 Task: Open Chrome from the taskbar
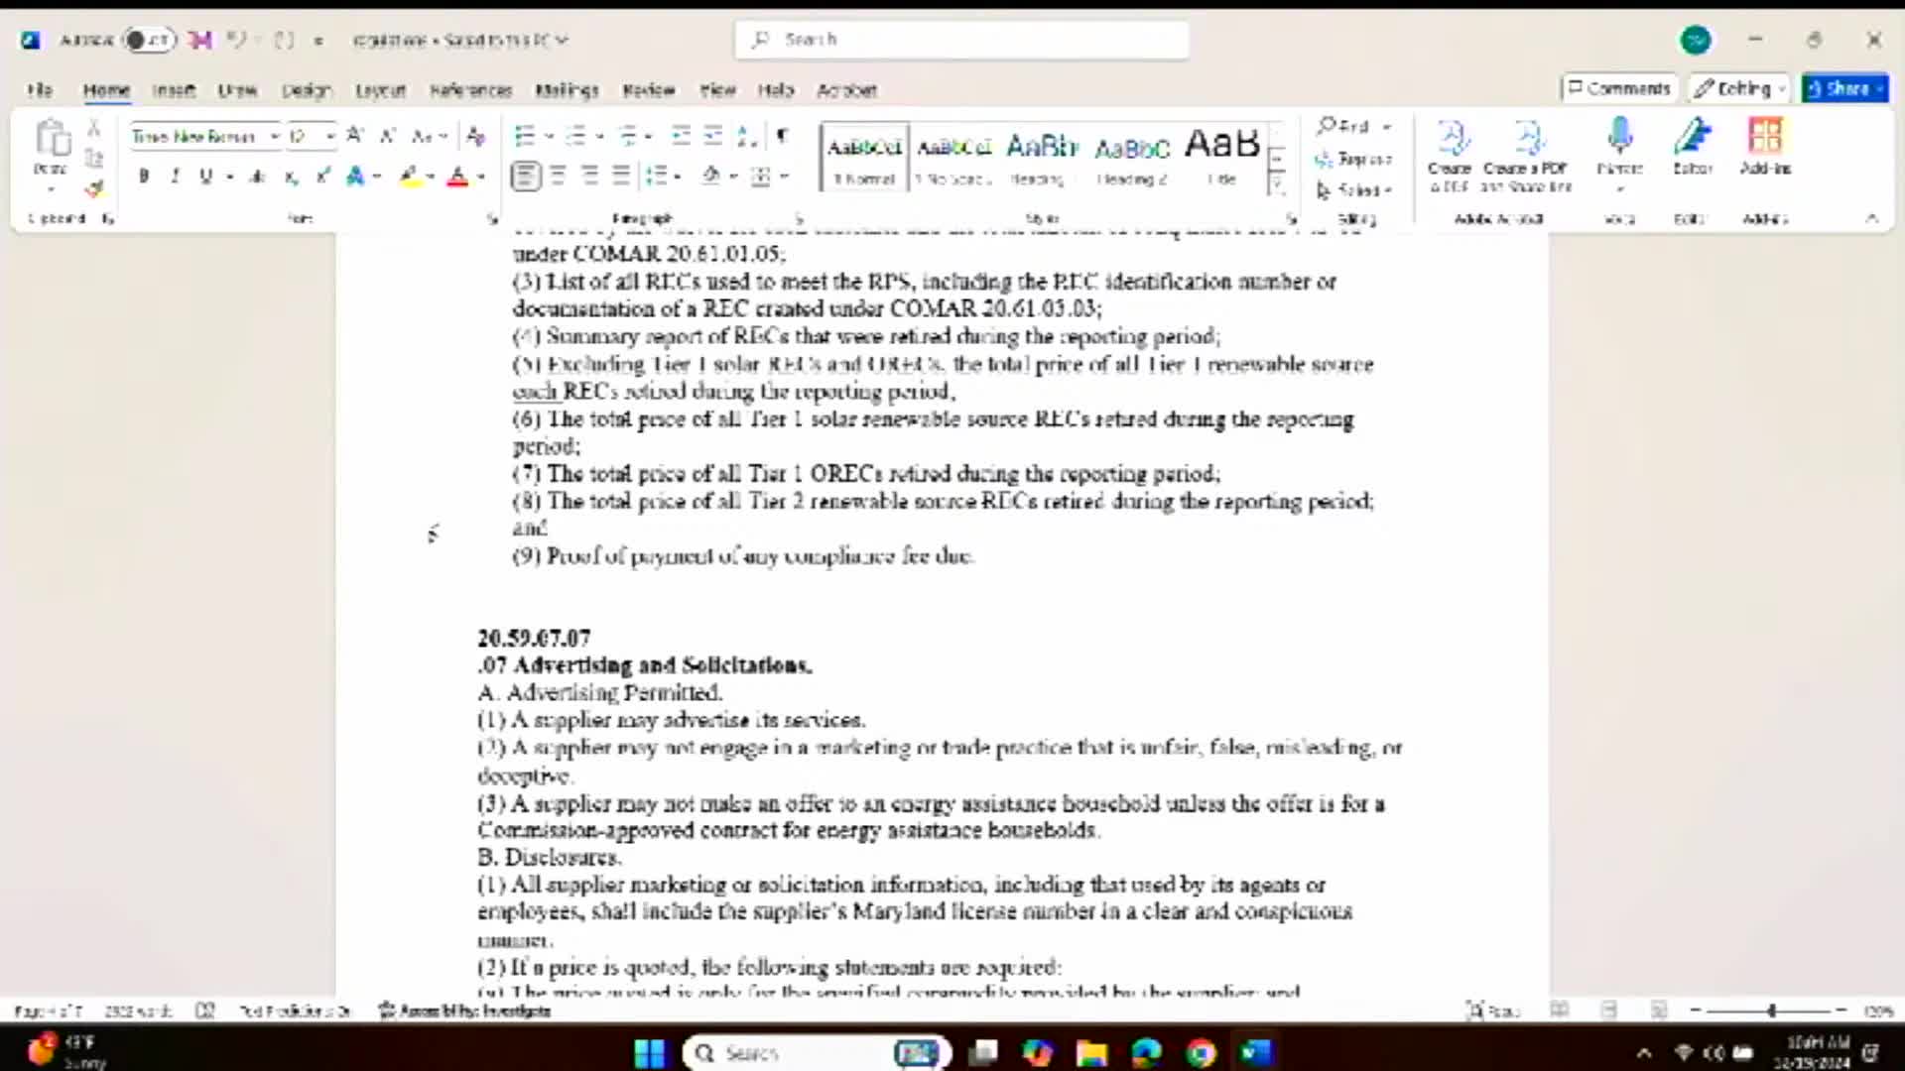coord(1201,1052)
